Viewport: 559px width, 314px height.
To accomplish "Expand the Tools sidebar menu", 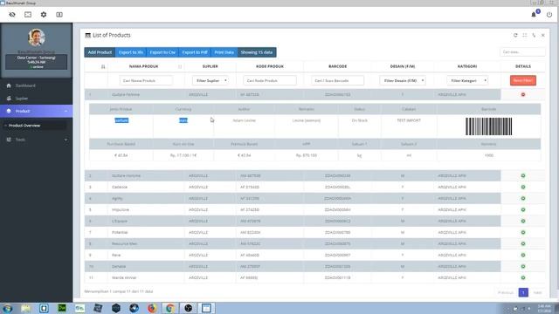I will point(36,140).
